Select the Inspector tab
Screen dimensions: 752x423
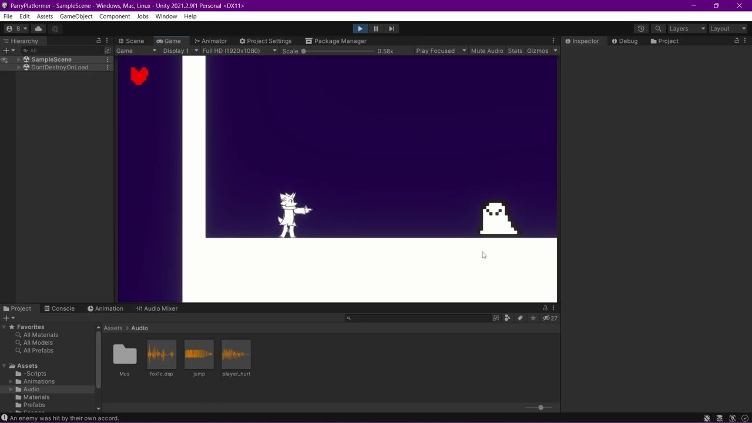tap(582, 41)
